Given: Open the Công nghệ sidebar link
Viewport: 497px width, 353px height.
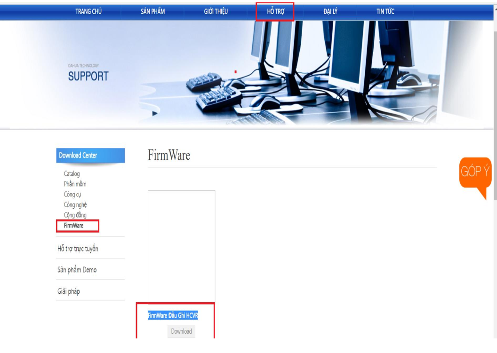Looking at the screenshot, I should (75, 205).
